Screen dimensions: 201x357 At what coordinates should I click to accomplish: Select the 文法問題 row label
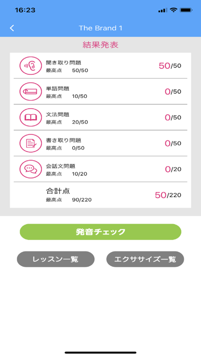click(x=57, y=114)
